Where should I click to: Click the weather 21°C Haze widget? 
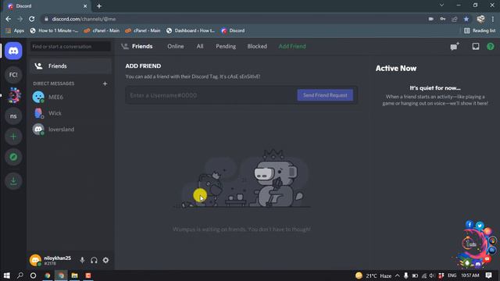373,276
